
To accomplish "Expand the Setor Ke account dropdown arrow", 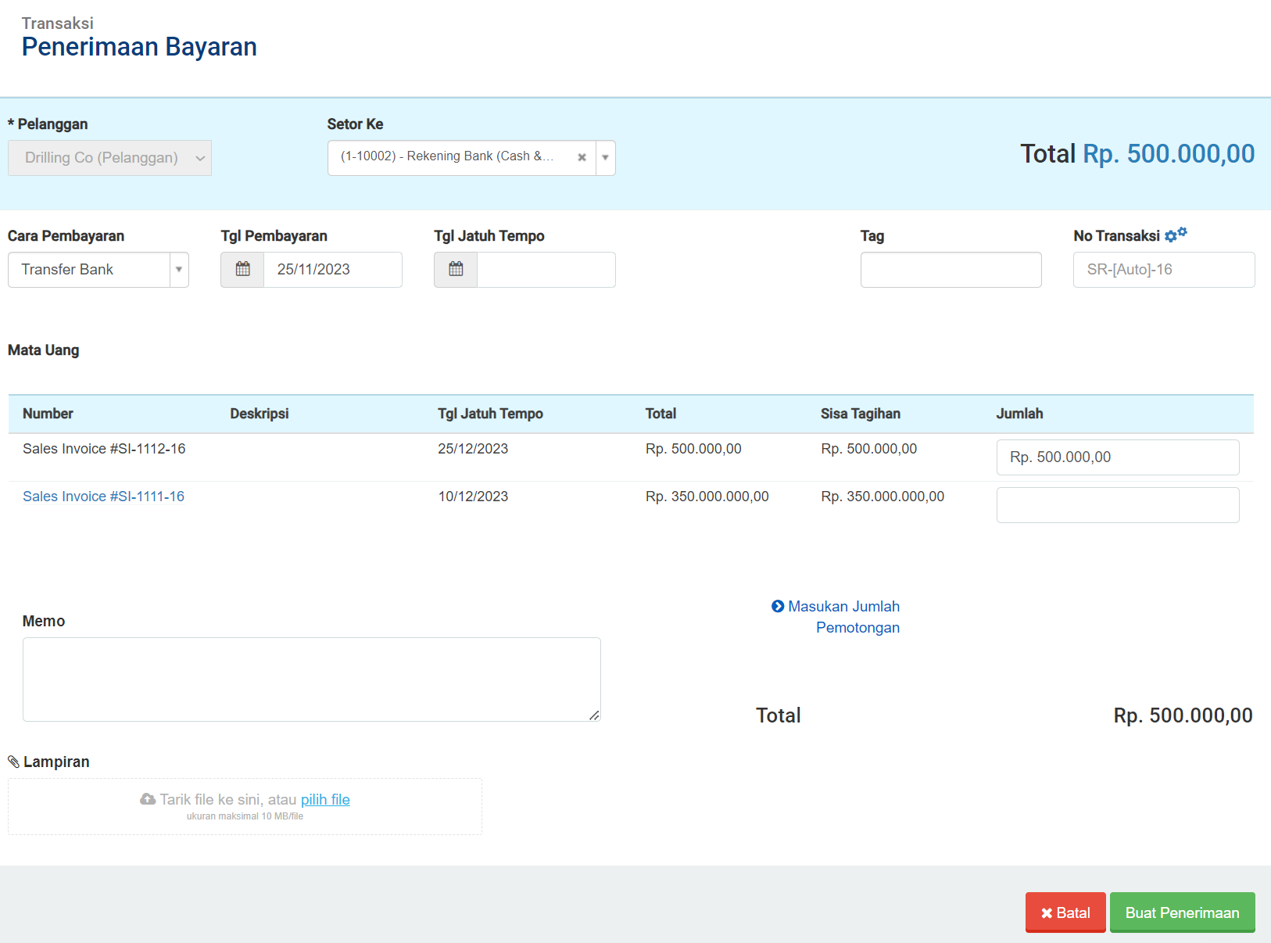I will [x=605, y=158].
